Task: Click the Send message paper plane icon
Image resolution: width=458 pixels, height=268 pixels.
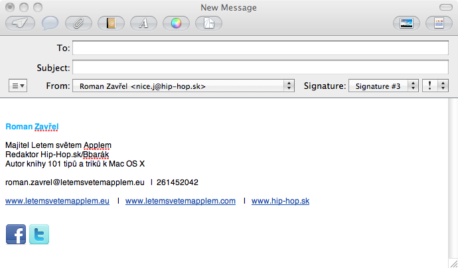Action: 19,23
